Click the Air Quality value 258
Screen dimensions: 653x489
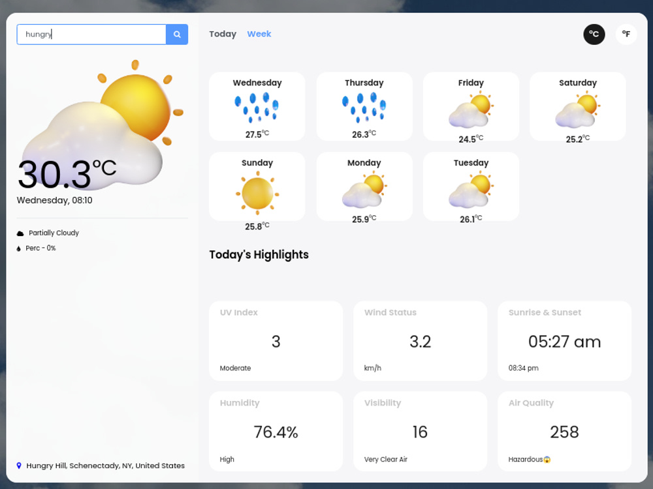[x=564, y=432]
